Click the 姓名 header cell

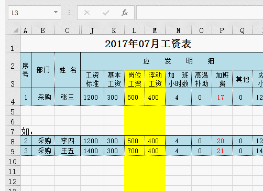(68, 70)
